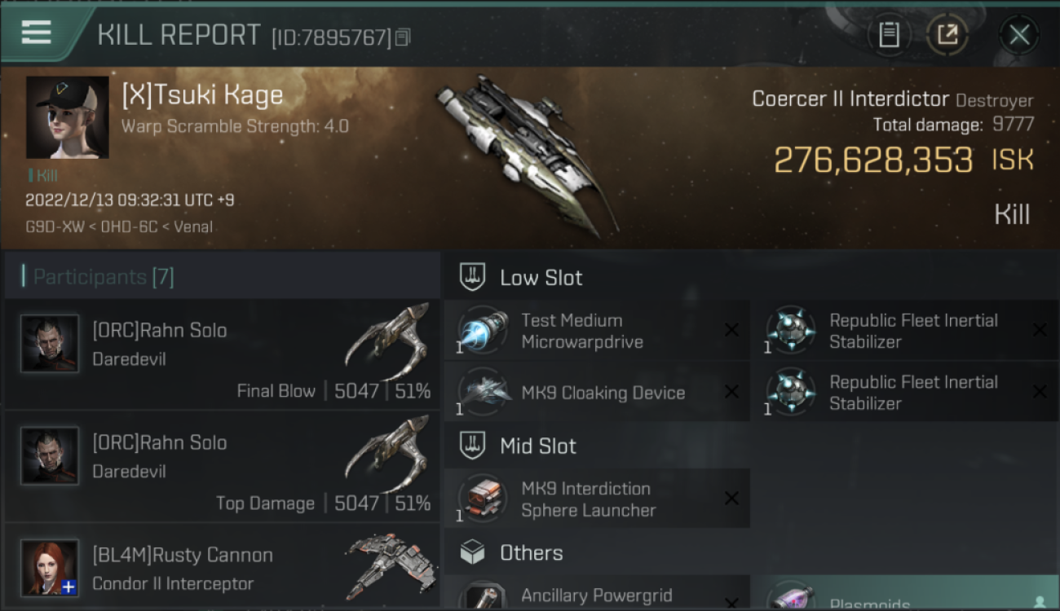Click X beside Interdiction Sphere Launcher
The width and height of the screenshot is (1060, 611).
(731, 499)
